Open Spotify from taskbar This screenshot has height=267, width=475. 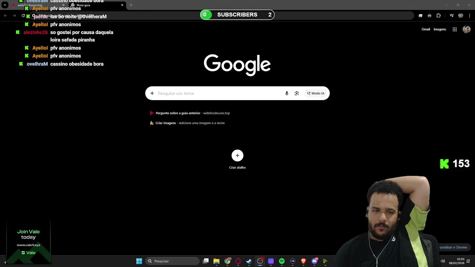[282, 261]
